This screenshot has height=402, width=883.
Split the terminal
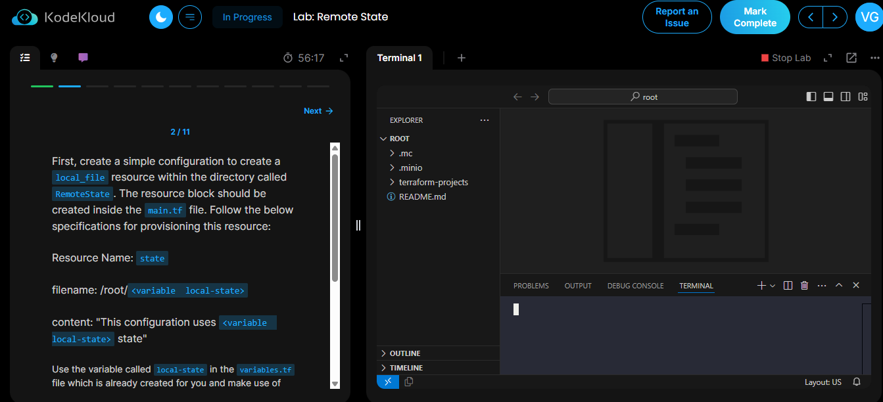tap(788, 286)
